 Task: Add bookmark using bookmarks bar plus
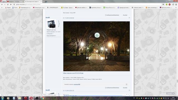point(2,7)
